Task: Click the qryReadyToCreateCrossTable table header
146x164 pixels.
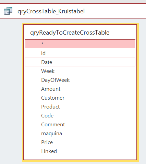Action: [x=70, y=33]
